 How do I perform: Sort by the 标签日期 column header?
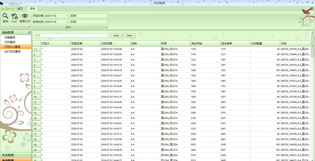85,43
